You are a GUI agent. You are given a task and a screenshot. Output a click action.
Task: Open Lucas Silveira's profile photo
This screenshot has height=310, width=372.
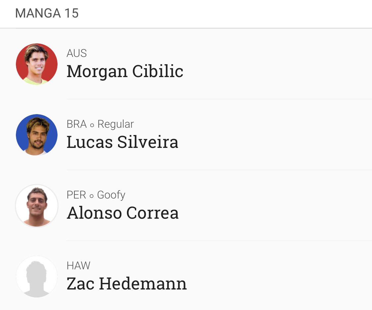coord(36,135)
